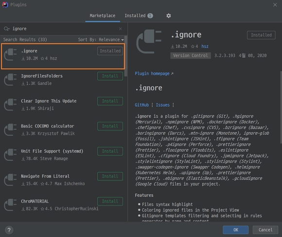Click the search magnifier icon in the search field
Image resolution: width=282 pixels, height=237 pixels.
click(6, 29)
